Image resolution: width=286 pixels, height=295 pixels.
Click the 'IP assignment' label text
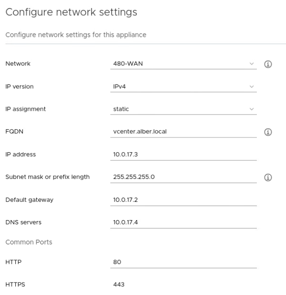tap(26, 109)
